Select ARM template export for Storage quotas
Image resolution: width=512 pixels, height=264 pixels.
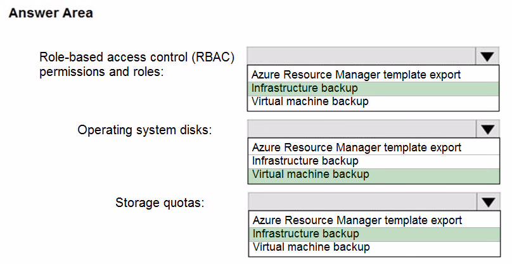click(x=374, y=220)
